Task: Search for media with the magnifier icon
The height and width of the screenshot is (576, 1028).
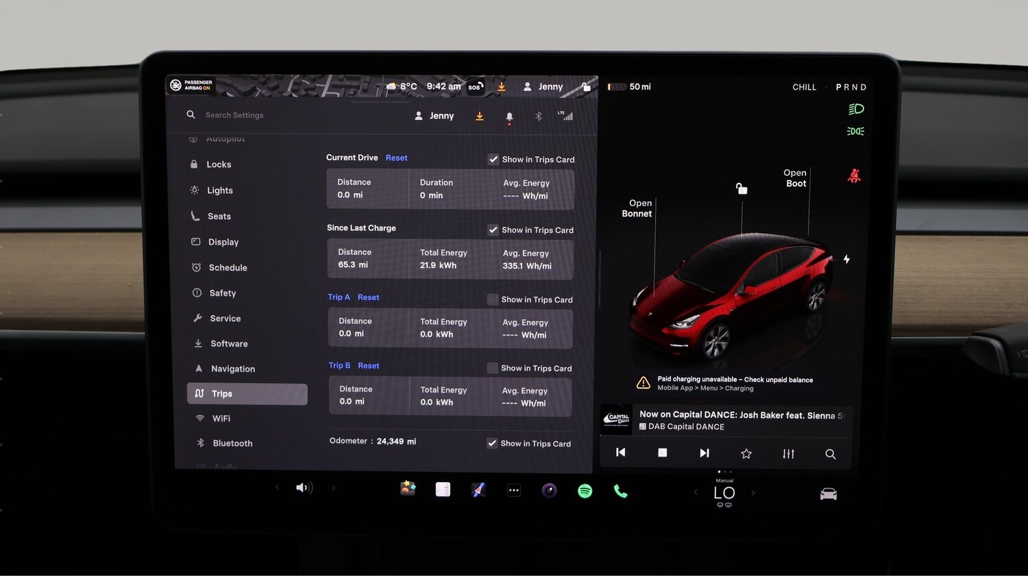Action: coord(830,453)
